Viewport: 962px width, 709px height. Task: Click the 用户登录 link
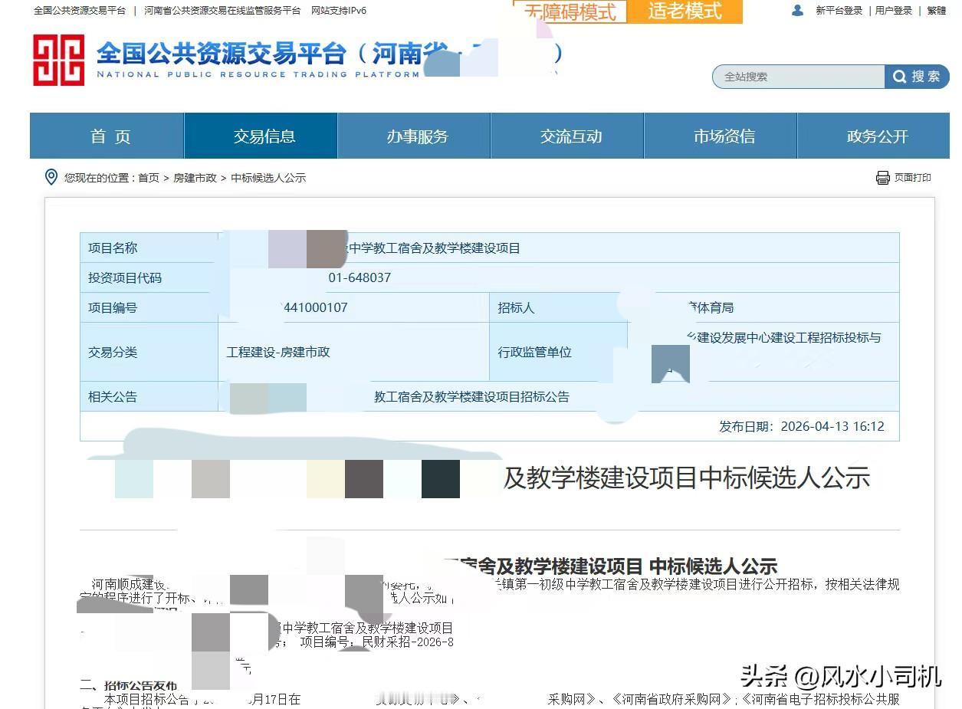tap(894, 10)
